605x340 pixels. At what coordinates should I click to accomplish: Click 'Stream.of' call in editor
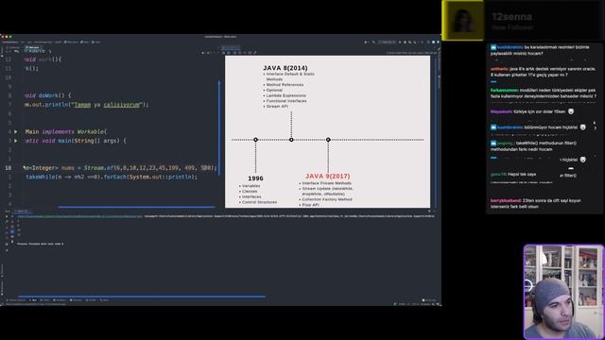[x=99, y=168]
